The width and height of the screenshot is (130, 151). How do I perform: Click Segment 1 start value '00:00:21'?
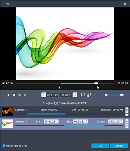click(53, 110)
